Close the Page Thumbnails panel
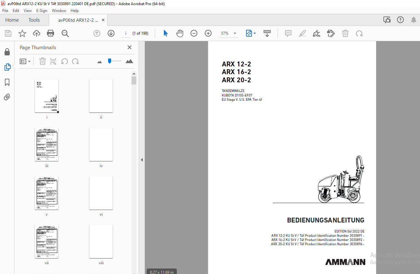Viewport: 420px width, 274px height. [x=130, y=47]
